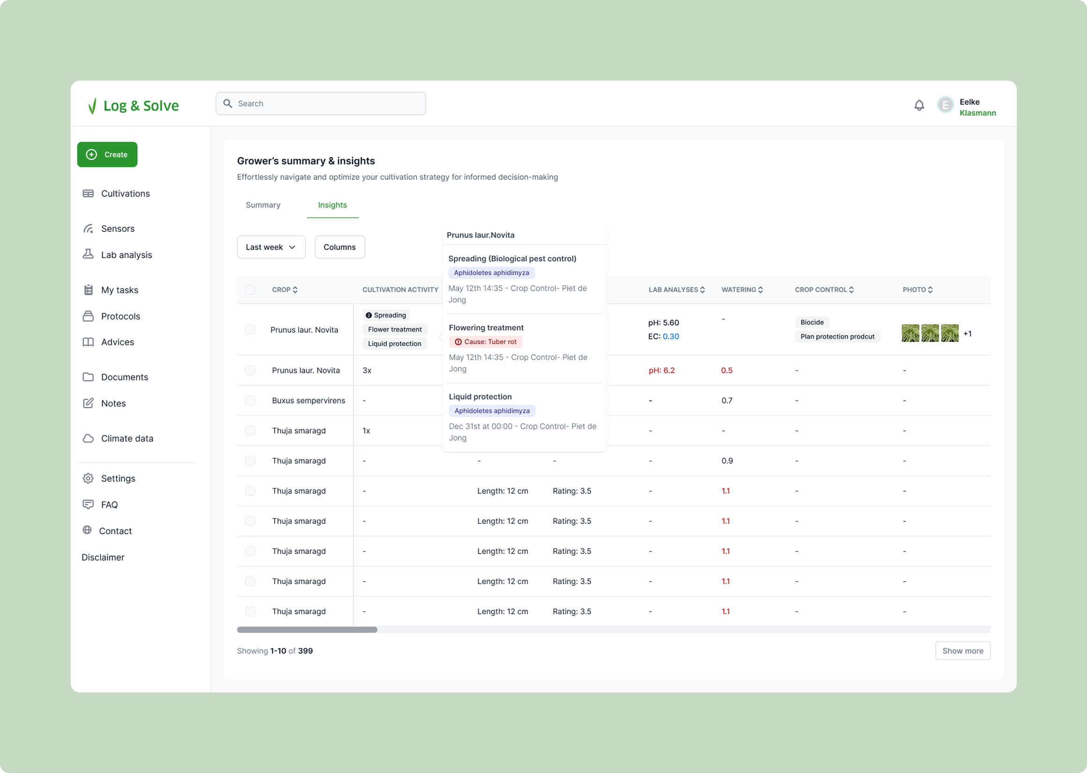Click the search magnifier icon
Viewport: 1087px width, 773px height.
click(228, 104)
